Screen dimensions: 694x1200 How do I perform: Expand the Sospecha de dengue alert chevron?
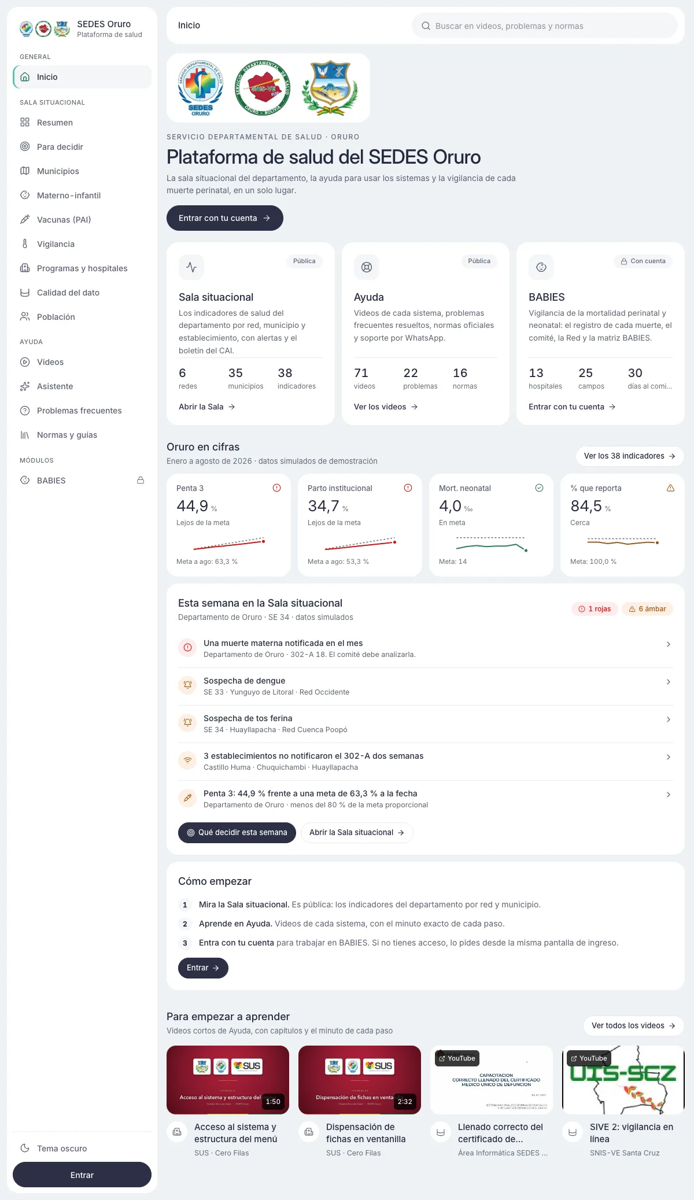(669, 682)
